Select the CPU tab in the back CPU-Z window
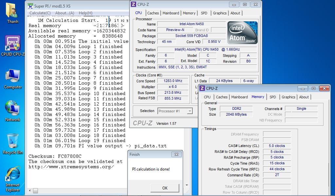This screenshot has height=196, width=335. pyautogui.click(x=138, y=13)
